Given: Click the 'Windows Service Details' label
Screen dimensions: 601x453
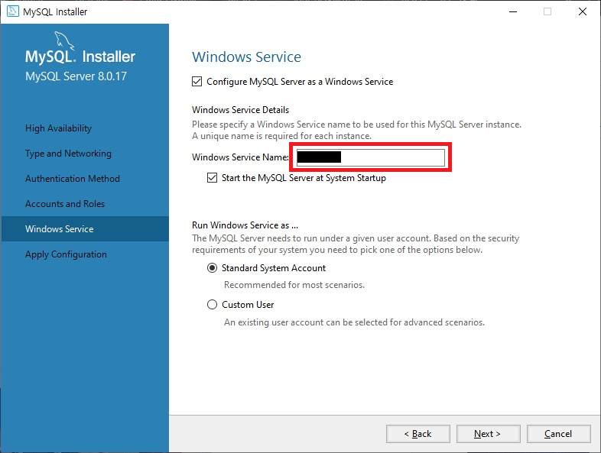Looking at the screenshot, I should coord(240,110).
